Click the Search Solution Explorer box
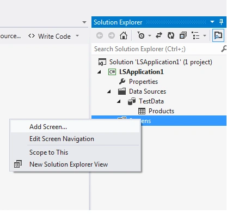227x214 pixels. coord(156,49)
